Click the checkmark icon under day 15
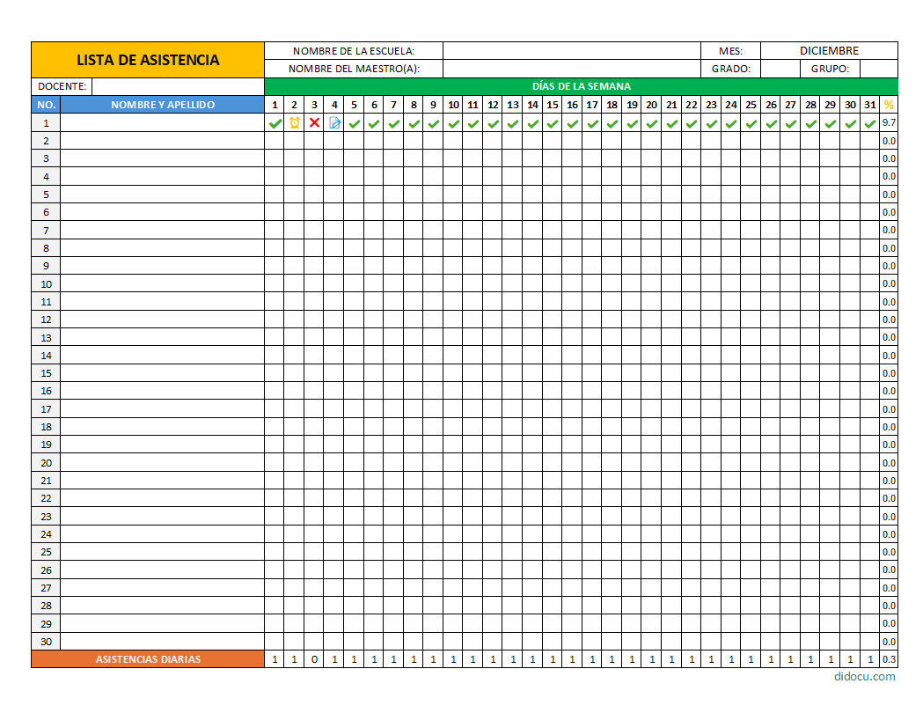 tap(553, 123)
